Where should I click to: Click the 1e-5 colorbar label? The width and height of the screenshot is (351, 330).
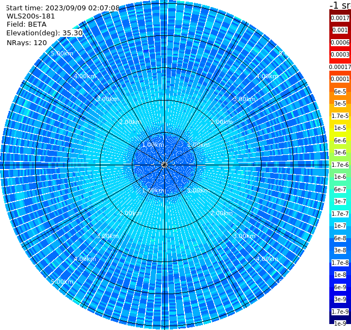click(340, 128)
